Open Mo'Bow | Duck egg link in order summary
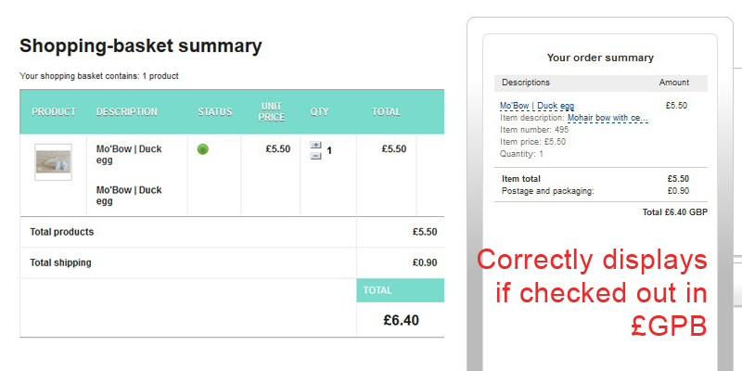This screenshot has height=371, width=742. pyautogui.click(x=537, y=106)
